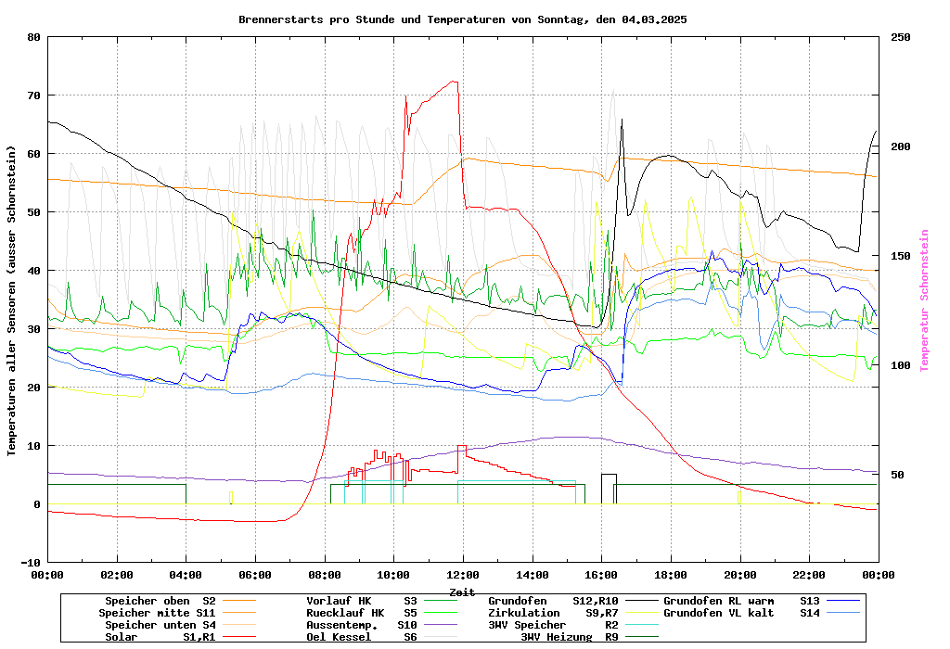Click the 20:00 tick on the time axis

(x=739, y=575)
